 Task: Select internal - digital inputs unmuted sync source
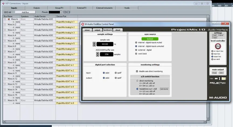136,46
